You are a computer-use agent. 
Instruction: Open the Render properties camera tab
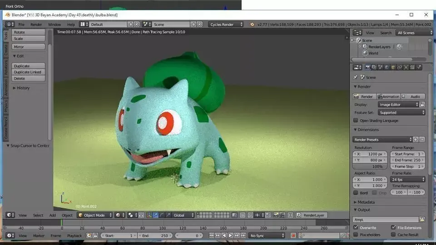pos(367,67)
